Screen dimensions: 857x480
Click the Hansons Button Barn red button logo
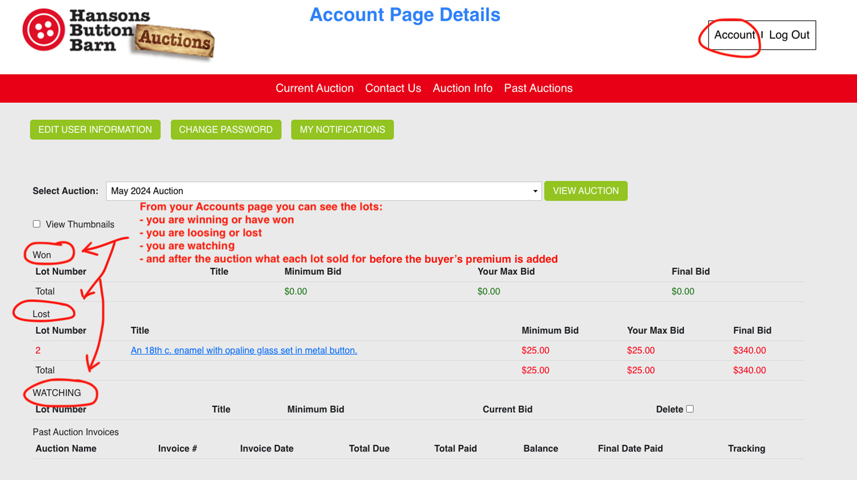[43, 30]
